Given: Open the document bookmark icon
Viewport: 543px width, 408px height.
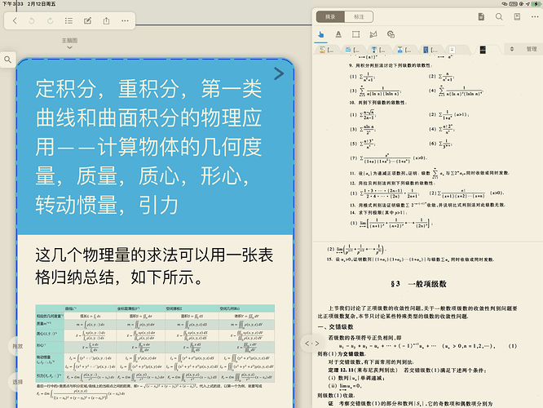Looking at the screenshot, I should click(517, 16).
